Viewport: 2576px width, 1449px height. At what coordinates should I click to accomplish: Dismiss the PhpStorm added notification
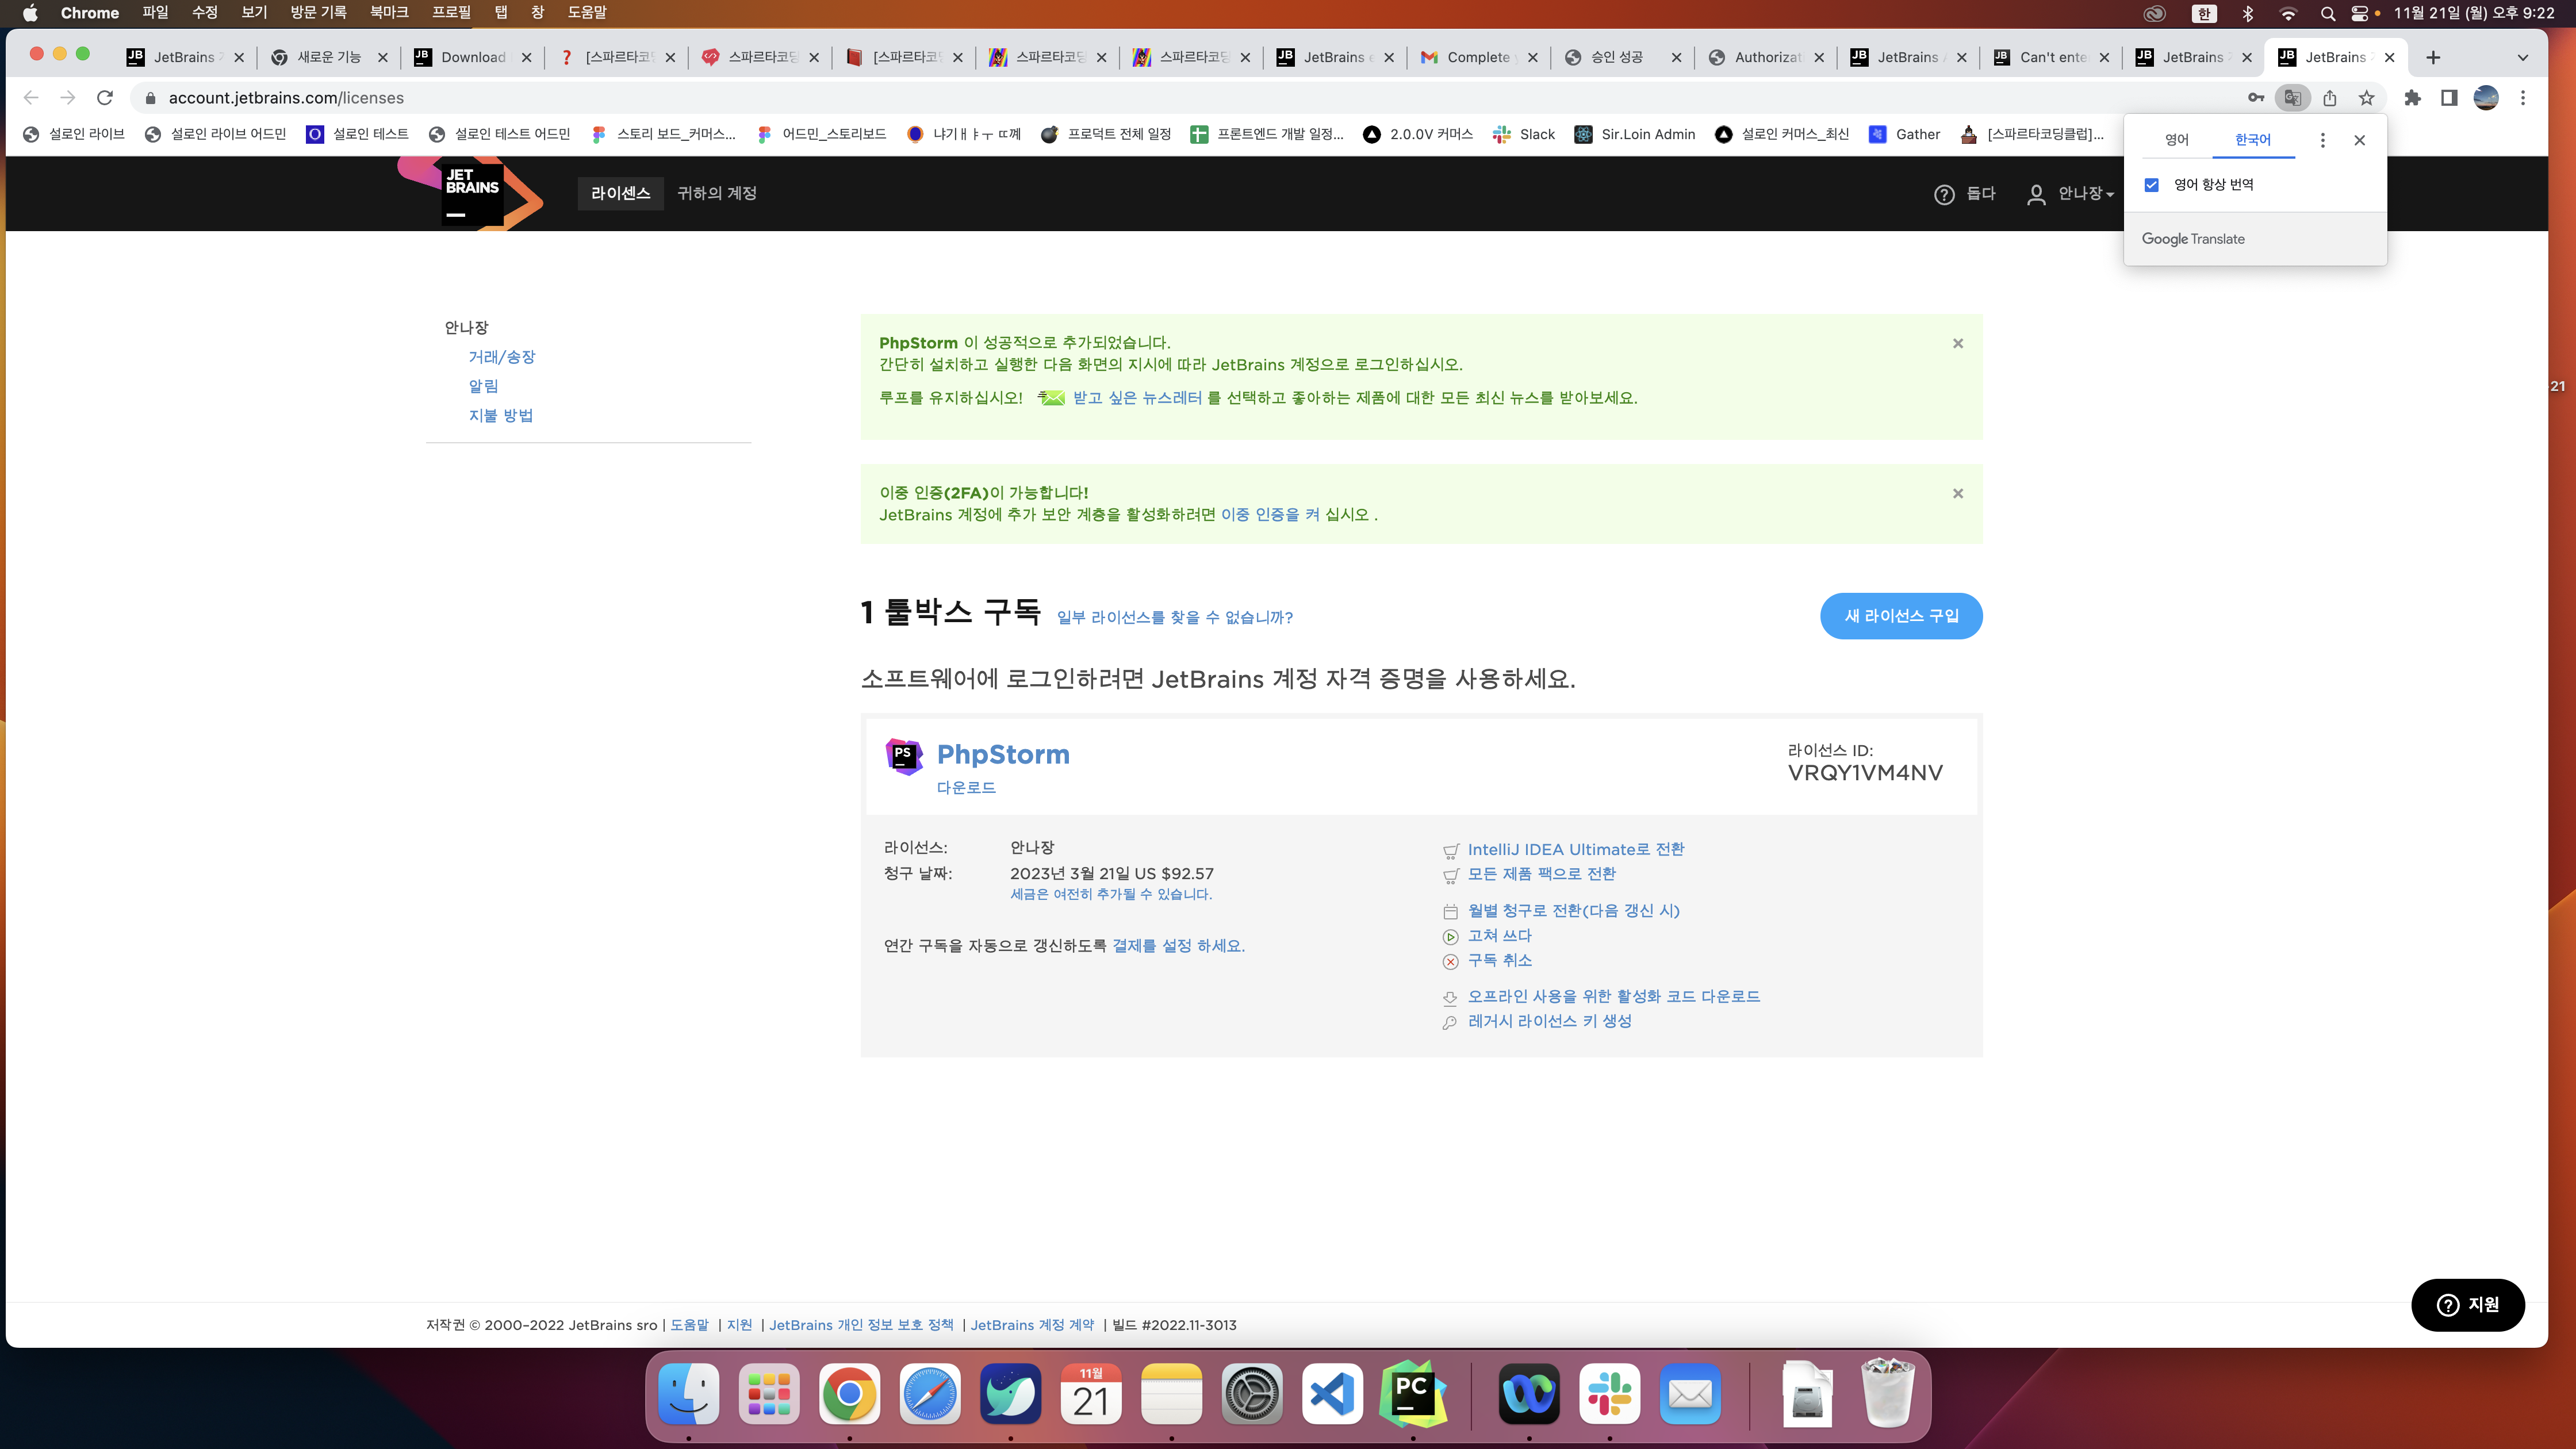[x=1958, y=343]
